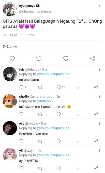Share the main tweet
This screenshot has height=173, width=105.
(93, 59)
